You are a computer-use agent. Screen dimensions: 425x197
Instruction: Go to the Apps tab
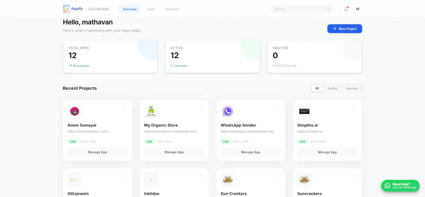point(151,9)
